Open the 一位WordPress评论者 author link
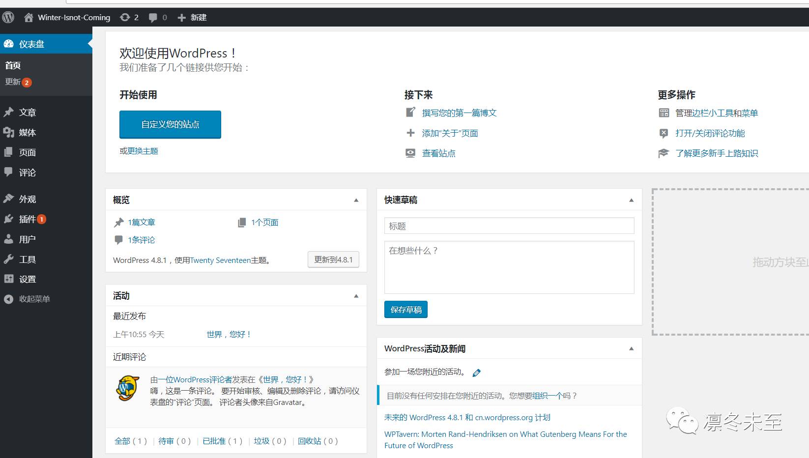Screen dimensions: 809x458 pyautogui.click(x=195, y=379)
